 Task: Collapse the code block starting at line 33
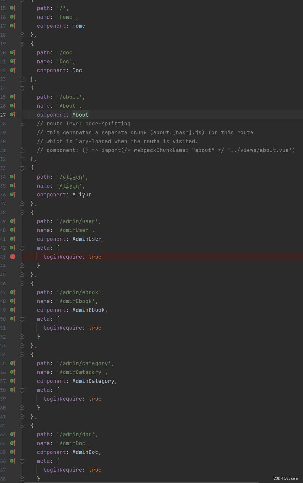[22, 168]
